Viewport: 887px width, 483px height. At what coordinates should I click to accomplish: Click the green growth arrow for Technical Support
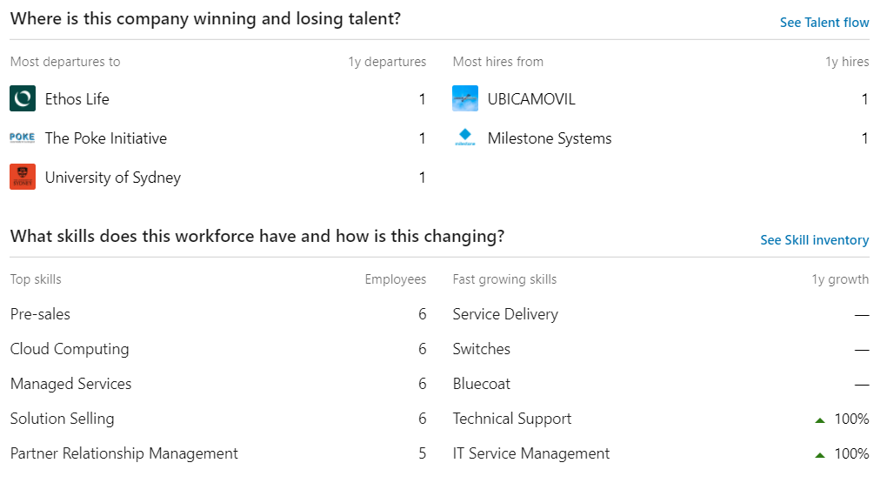820,420
